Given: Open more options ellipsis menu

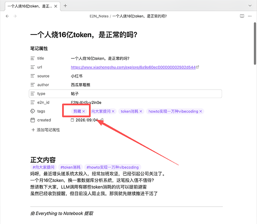Looking at the screenshot, I should click(x=249, y=16).
